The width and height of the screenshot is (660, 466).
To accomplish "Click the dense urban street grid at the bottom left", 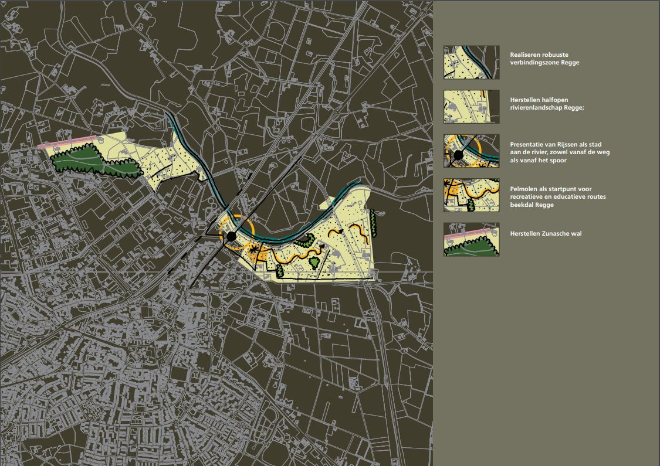I will [88, 352].
